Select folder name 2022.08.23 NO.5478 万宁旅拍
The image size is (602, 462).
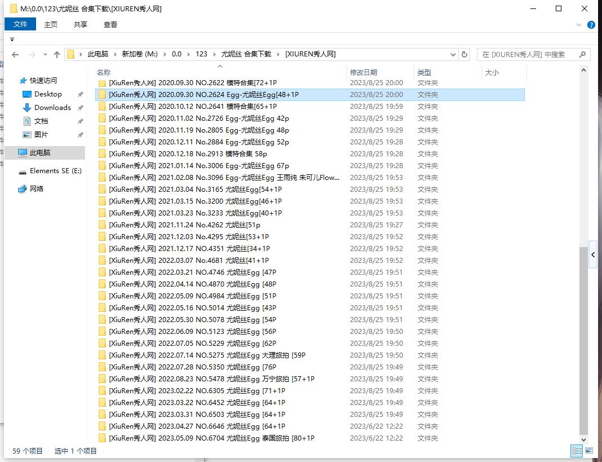211,379
